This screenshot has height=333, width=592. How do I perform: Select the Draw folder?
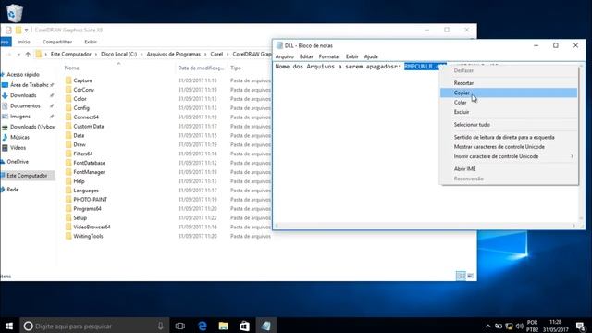coord(80,144)
